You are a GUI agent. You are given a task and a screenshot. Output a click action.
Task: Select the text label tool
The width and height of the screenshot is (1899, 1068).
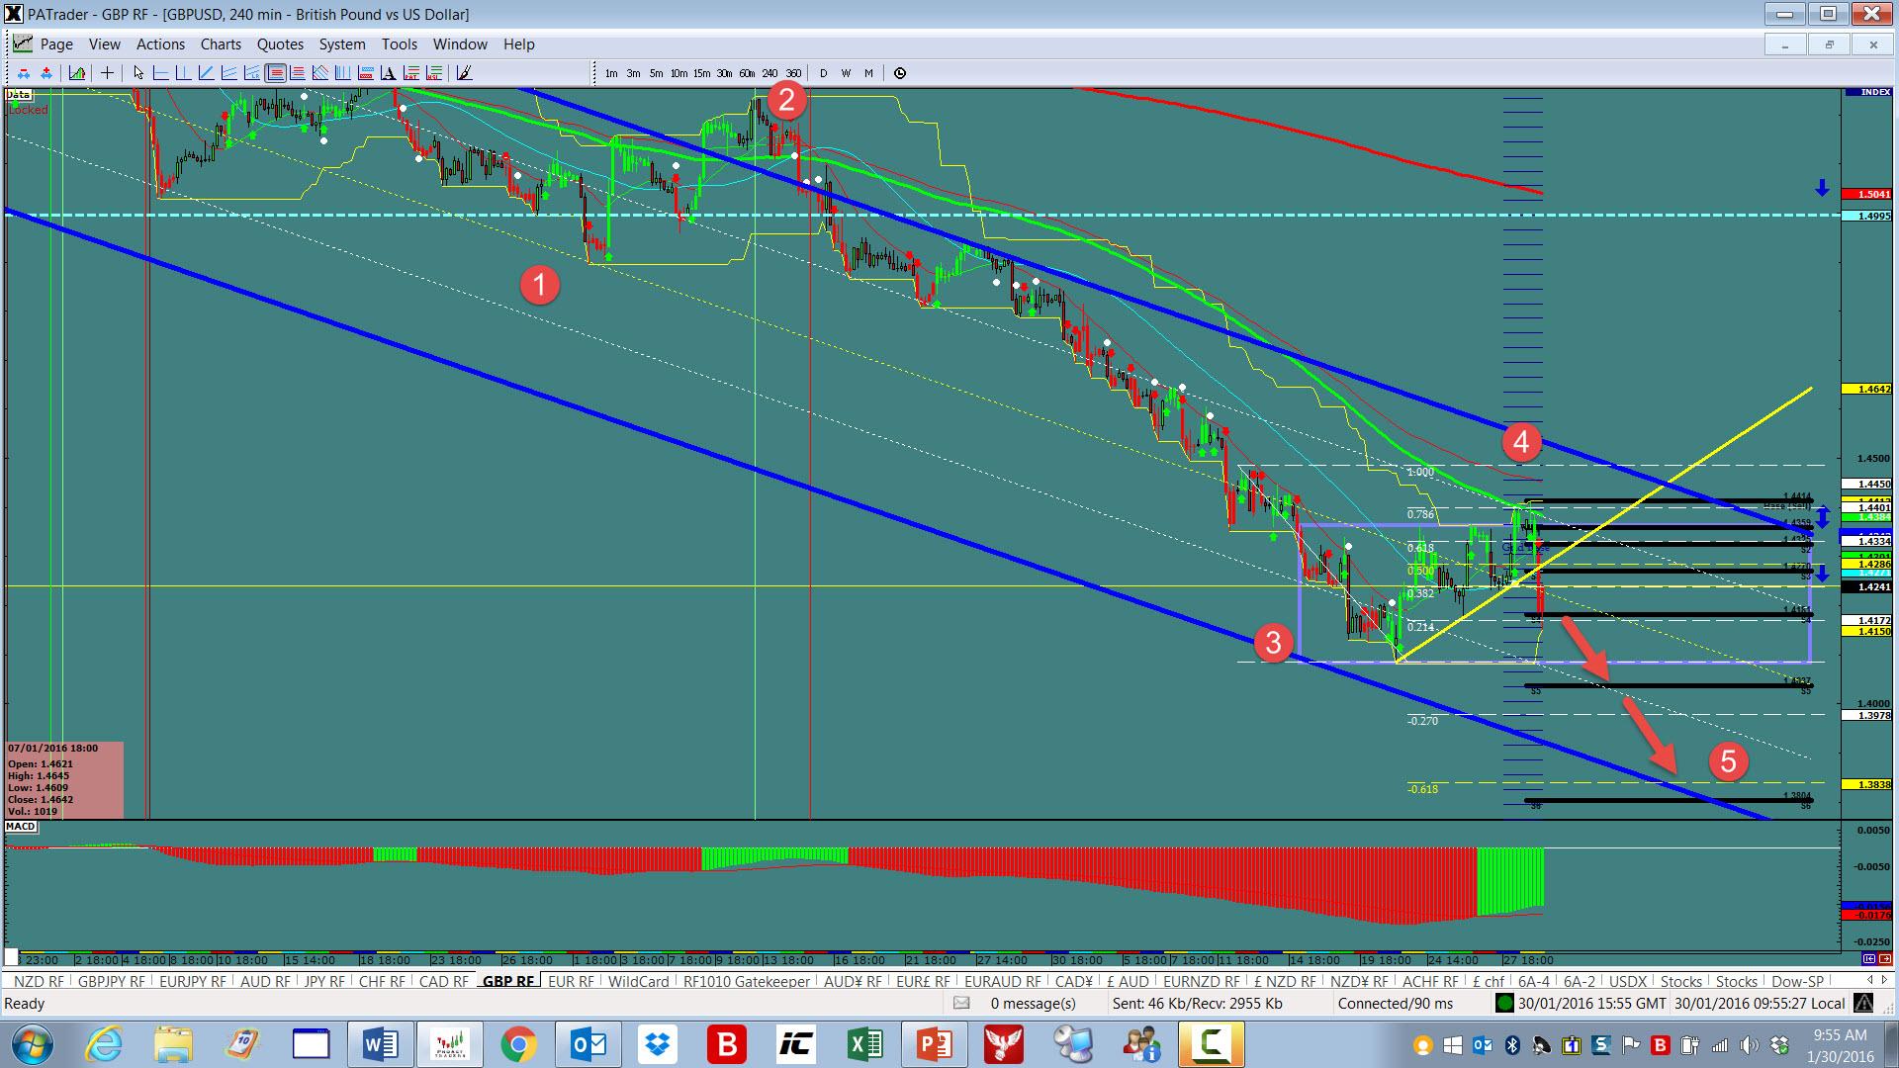(x=388, y=72)
